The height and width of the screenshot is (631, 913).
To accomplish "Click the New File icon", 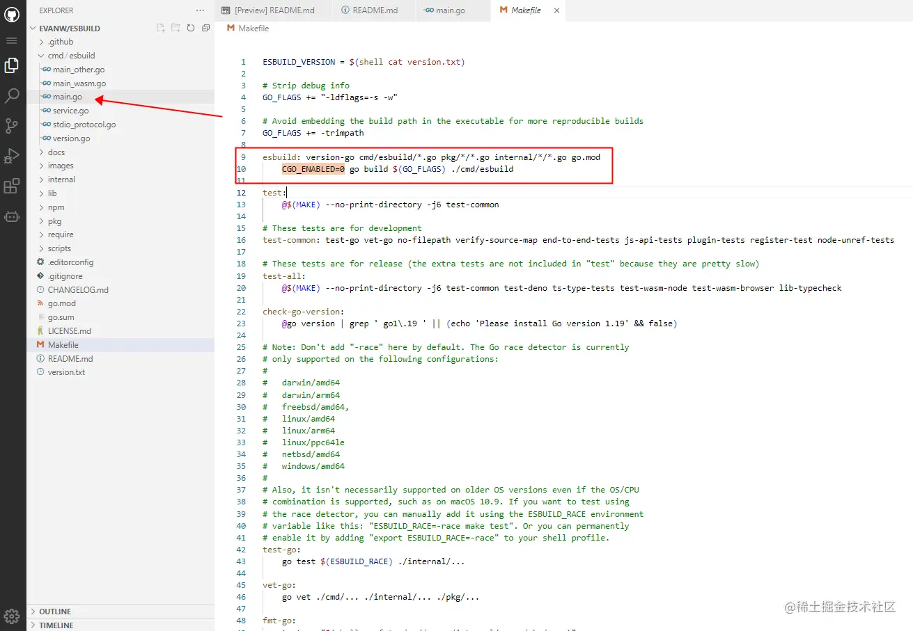I will click(161, 29).
